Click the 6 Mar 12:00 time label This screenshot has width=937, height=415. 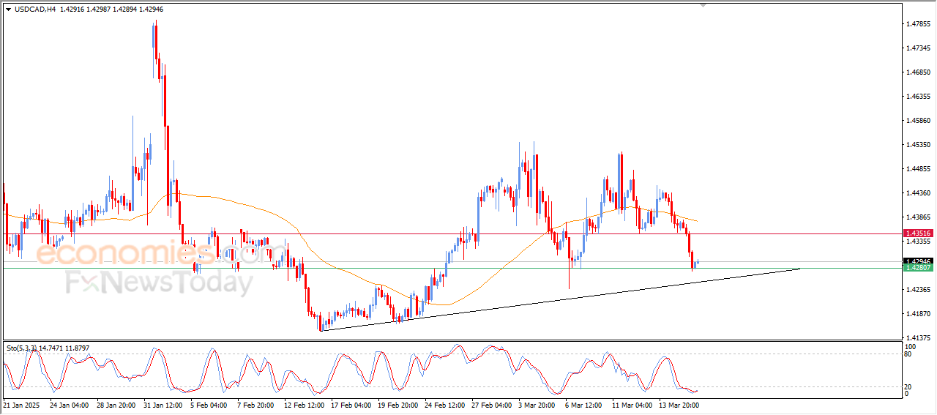584,405
